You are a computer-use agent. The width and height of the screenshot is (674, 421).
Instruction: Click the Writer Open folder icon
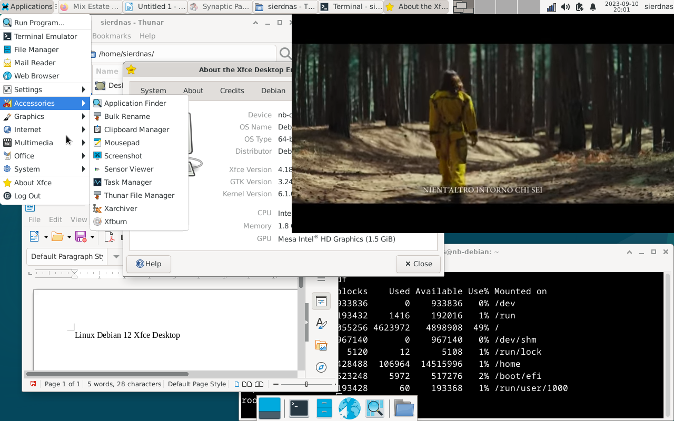[57, 237]
